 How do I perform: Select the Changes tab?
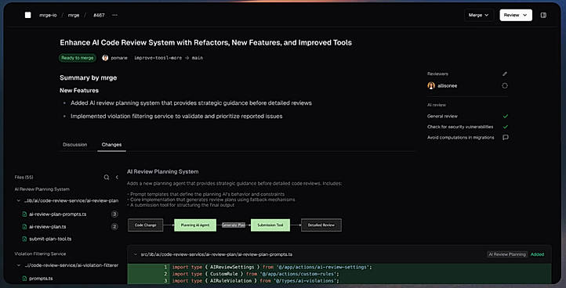111,145
